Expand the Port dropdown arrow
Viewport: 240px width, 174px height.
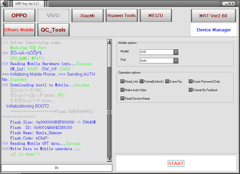(x=176, y=61)
